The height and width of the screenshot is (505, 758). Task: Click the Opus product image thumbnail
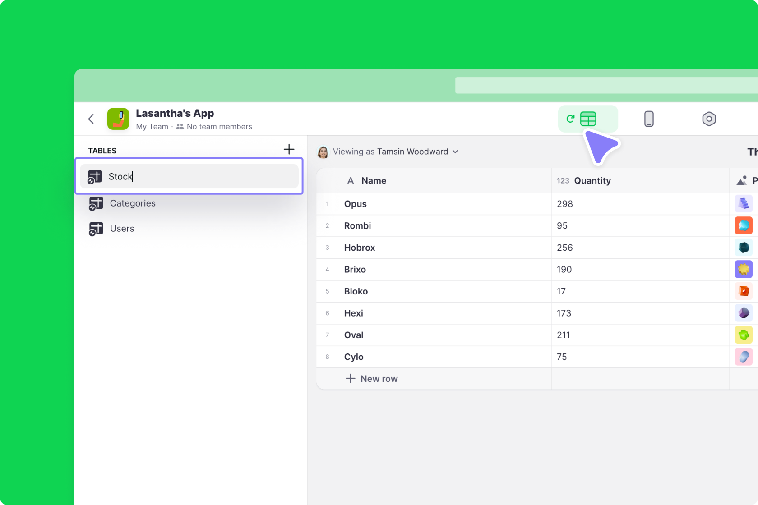pyautogui.click(x=743, y=204)
